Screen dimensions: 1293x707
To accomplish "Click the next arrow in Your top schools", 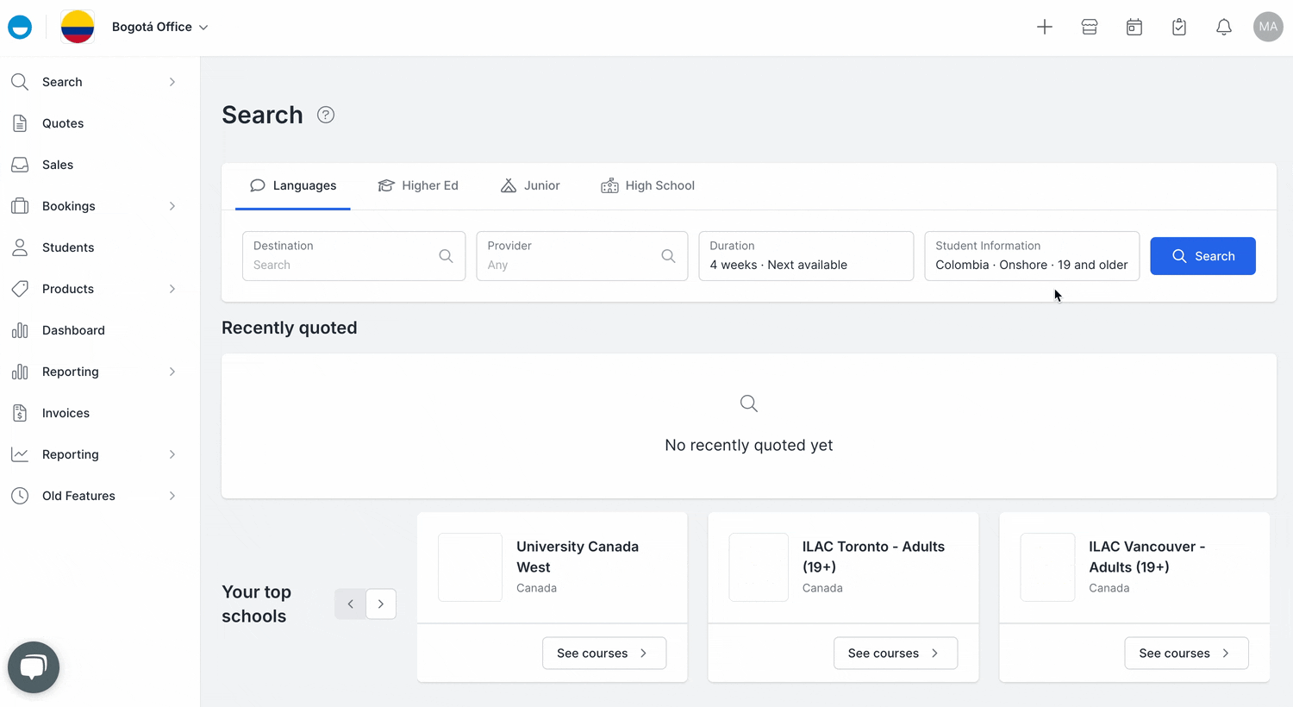I will coord(381,604).
